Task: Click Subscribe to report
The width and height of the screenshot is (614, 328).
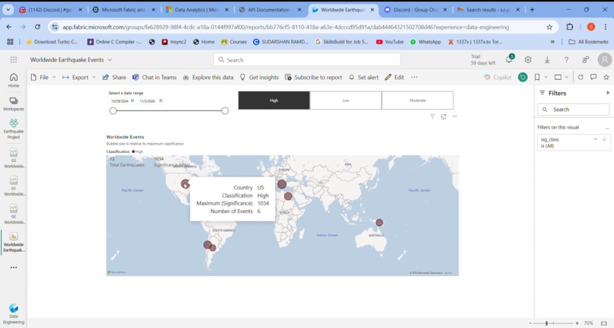Action: (x=313, y=77)
